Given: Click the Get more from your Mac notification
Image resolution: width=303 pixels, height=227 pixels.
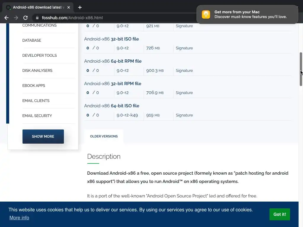Looking at the screenshot, I should pos(247,14).
